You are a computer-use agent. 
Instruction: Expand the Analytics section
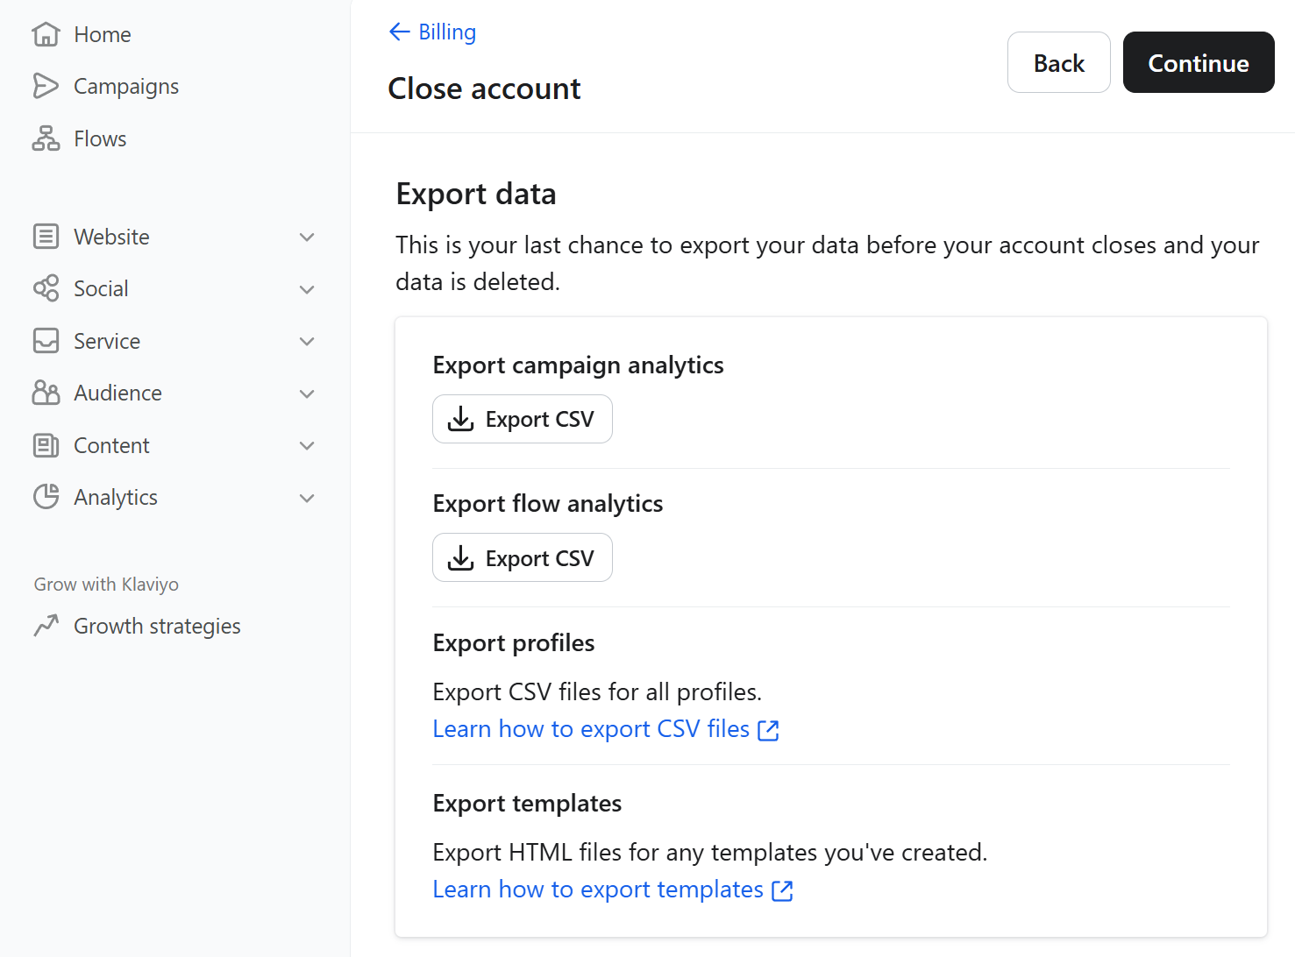click(307, 497)
